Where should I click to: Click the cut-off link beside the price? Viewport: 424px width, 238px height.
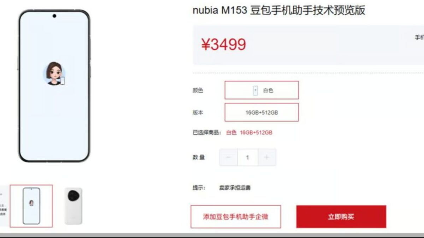click(419, 37)
